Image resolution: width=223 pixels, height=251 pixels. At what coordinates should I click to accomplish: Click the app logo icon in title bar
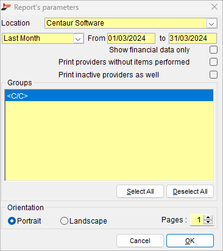(5, 7)
